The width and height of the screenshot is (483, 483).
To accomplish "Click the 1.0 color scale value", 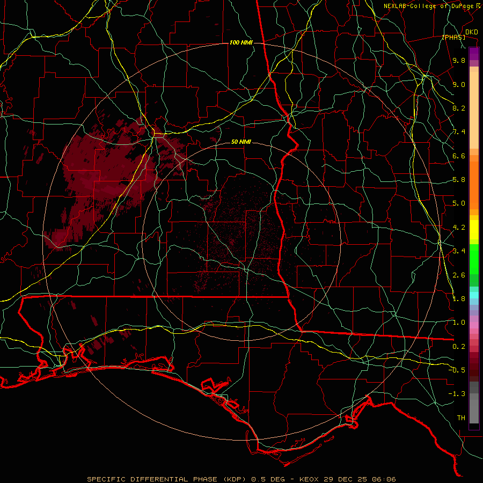I will pyautogui.click(x=459, y=323).
